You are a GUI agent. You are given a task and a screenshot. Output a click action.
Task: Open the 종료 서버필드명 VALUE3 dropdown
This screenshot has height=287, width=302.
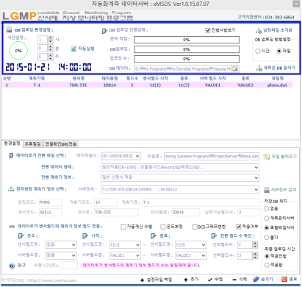(191, 255)
